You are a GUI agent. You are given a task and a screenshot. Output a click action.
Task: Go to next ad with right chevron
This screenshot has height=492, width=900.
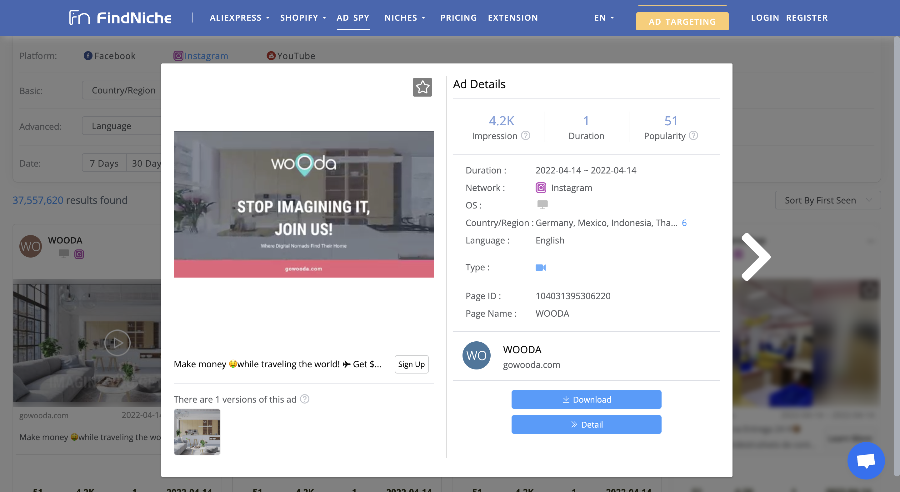click(x=756, y=257)
